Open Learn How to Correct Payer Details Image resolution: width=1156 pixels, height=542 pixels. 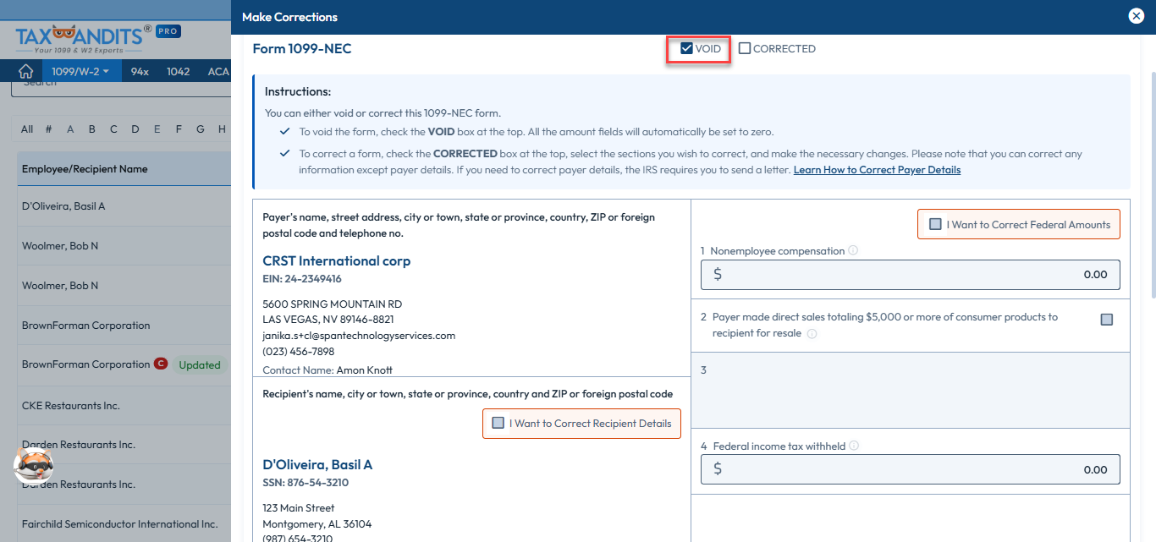877,170
